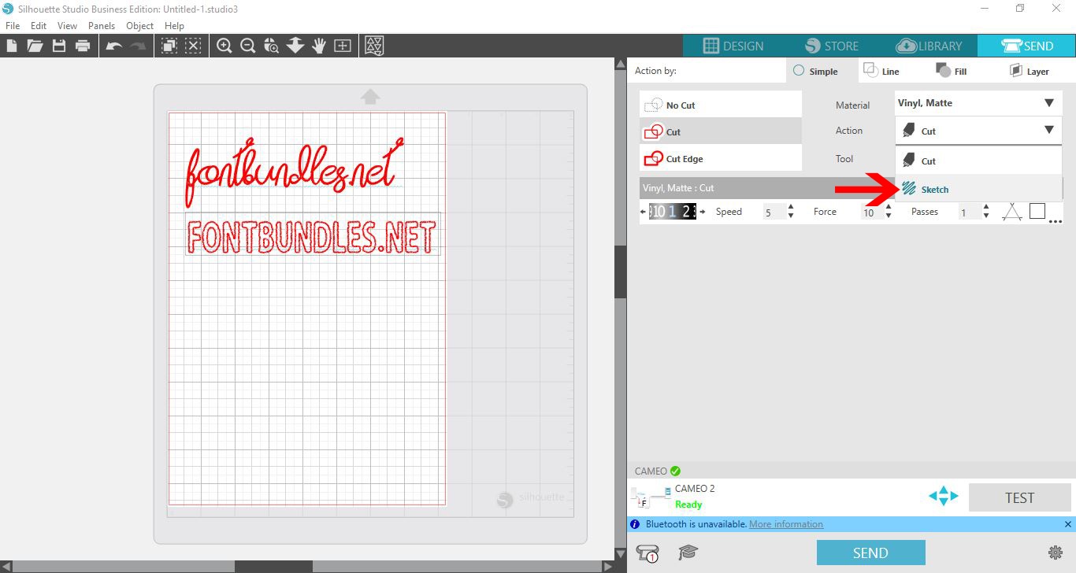Choose Cut from the Action dropdown list

pos(978,161)
